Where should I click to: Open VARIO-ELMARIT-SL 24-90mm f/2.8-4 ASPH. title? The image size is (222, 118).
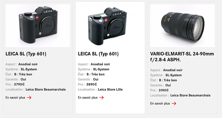pyautogui.click(x=182, y=57)
